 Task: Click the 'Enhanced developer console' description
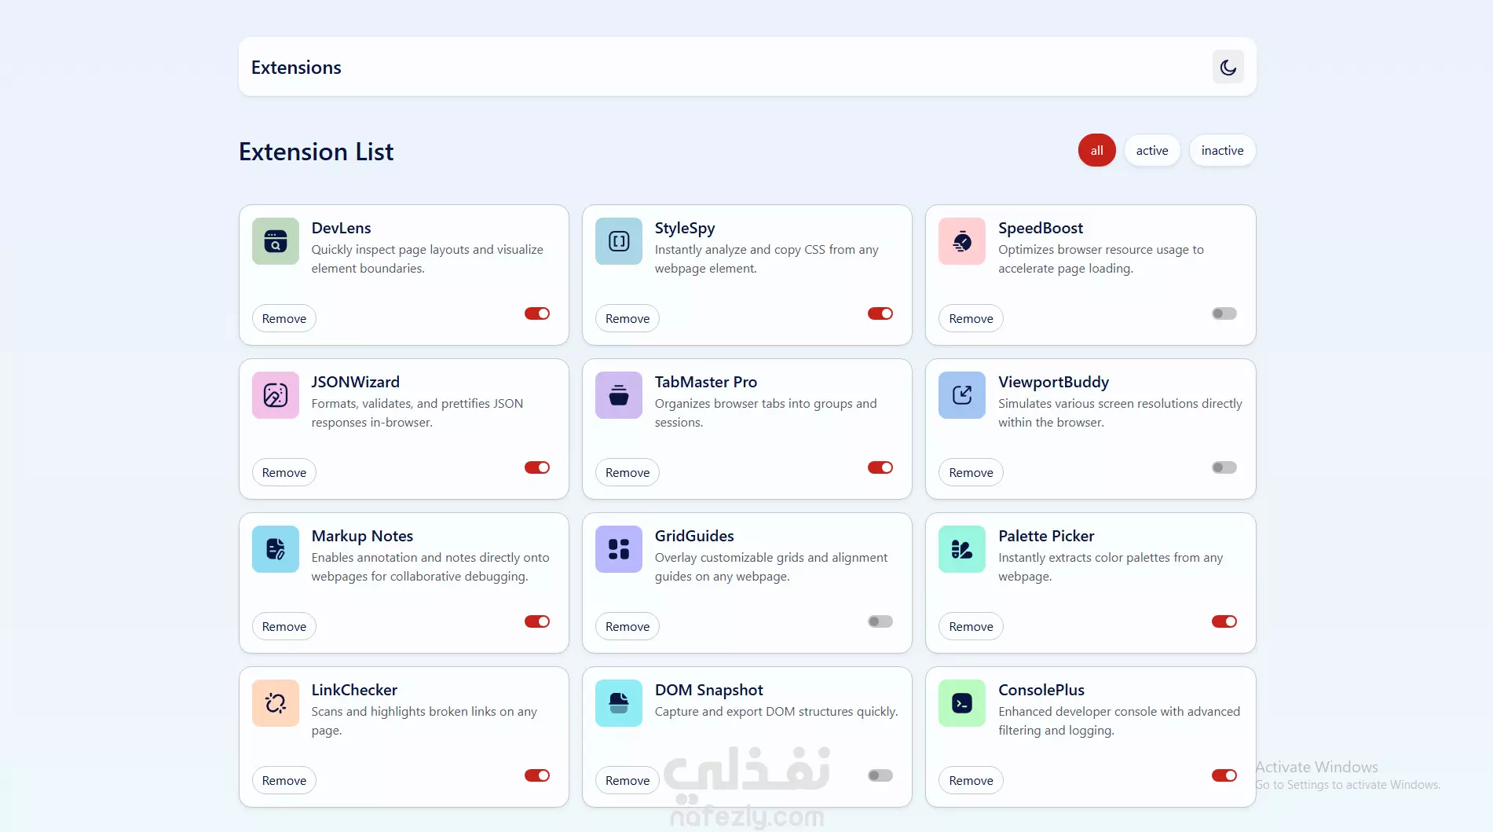point(1119,720)
